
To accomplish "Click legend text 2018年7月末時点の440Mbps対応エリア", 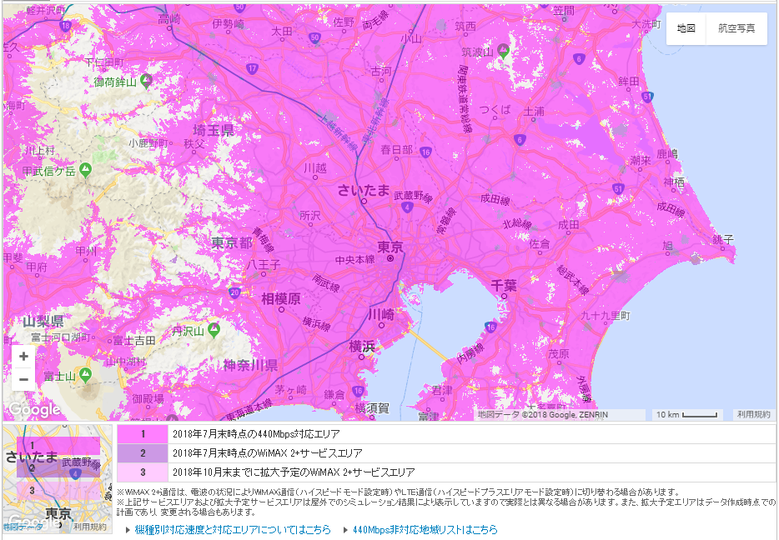I will [x=256, y=434].
